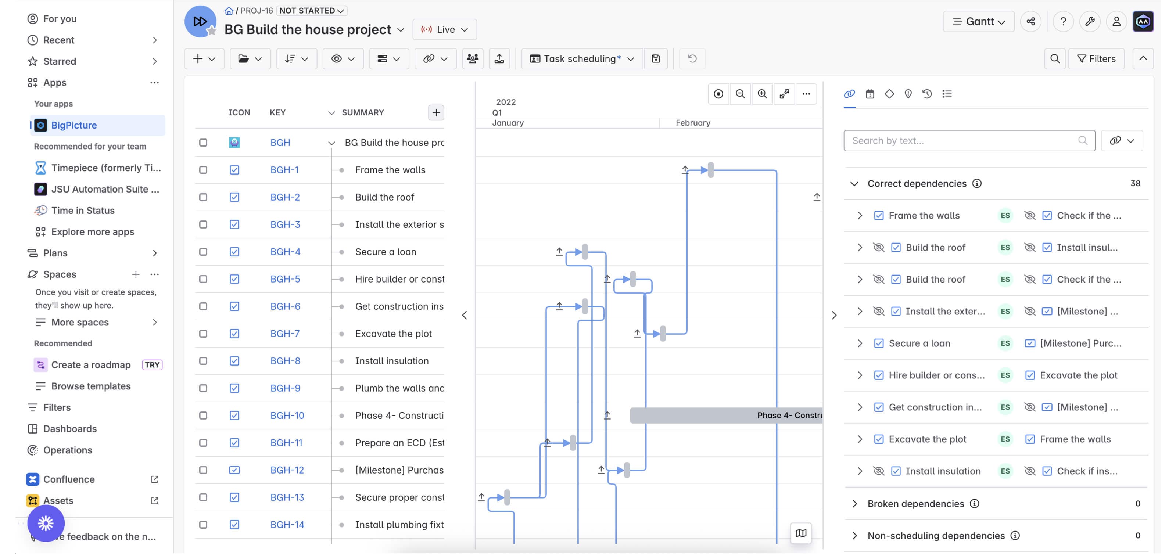Viewport: 1176px width, 554px height.
Task: Tick the checkbox for BGH-10 row
Action: 203,416
